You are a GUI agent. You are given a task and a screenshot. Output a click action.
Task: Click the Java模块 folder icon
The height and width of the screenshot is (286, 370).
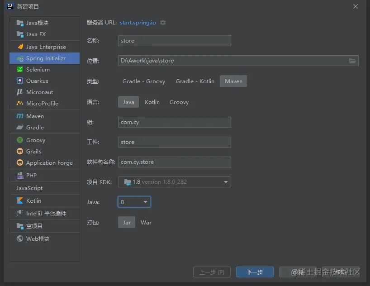click(x=20, y=23)
